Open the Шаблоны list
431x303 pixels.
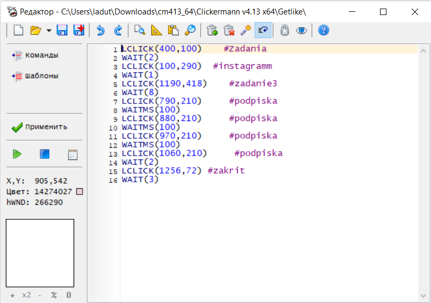[x=35, y=76]
